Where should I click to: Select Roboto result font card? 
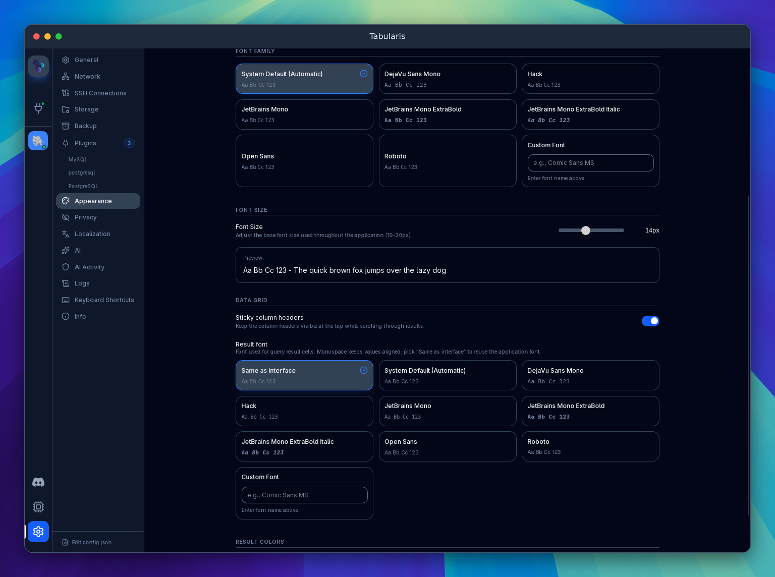coord(590,446)
